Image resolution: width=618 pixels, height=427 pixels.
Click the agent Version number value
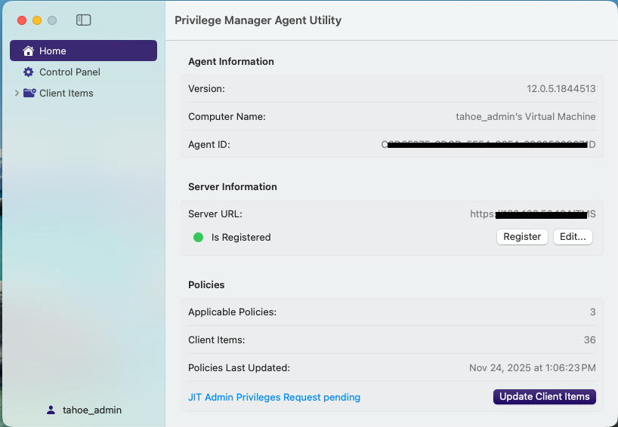561,89
